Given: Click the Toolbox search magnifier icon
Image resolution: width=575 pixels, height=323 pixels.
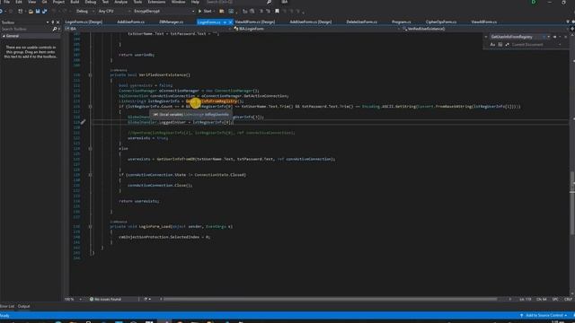Looking at the screenshot, I should click(55, 29).
